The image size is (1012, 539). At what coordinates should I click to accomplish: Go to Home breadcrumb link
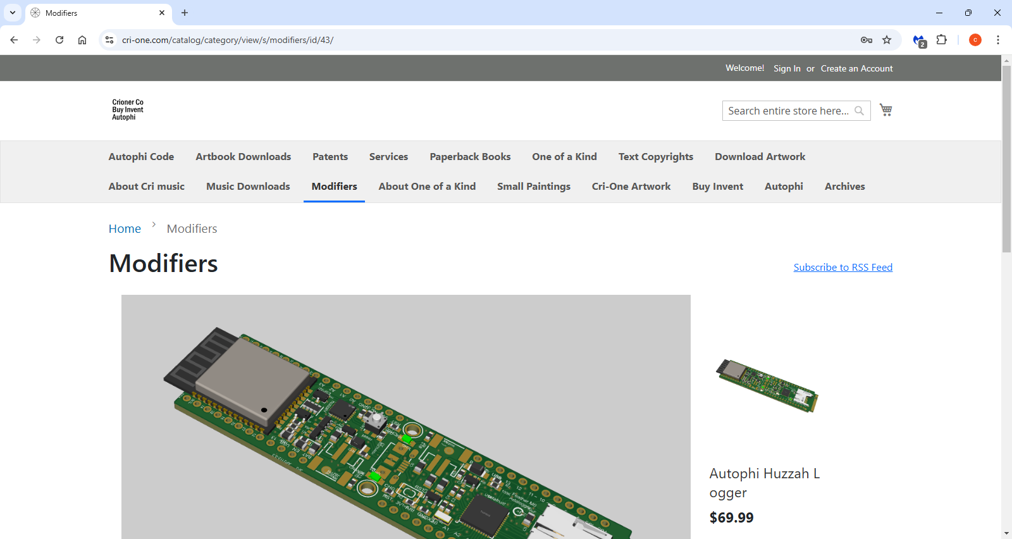[x=125, y=228]
